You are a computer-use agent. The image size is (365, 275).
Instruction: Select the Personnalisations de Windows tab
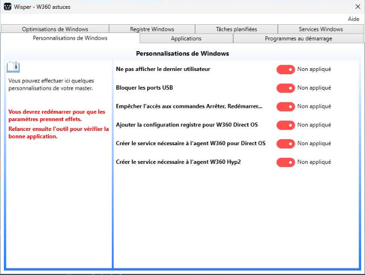click(70, 38)
